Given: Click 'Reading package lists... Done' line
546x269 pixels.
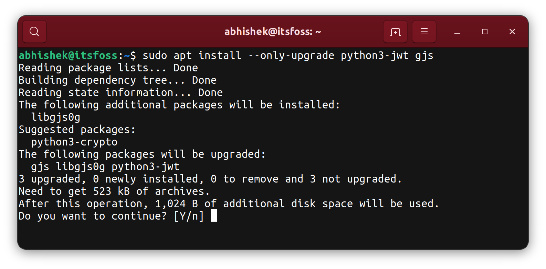Looking at the screenshot, I should point(108,68).
